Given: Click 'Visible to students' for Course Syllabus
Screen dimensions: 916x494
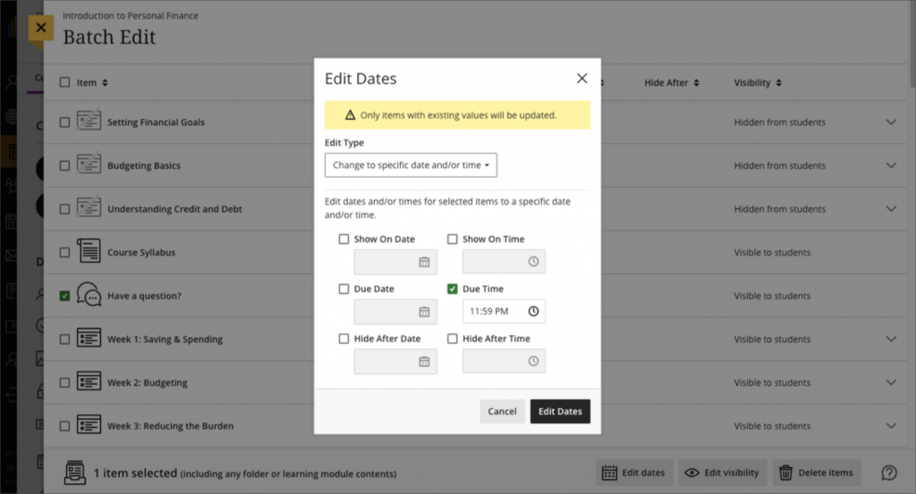Looking at the screenshot, I should [x=772, y=253].
